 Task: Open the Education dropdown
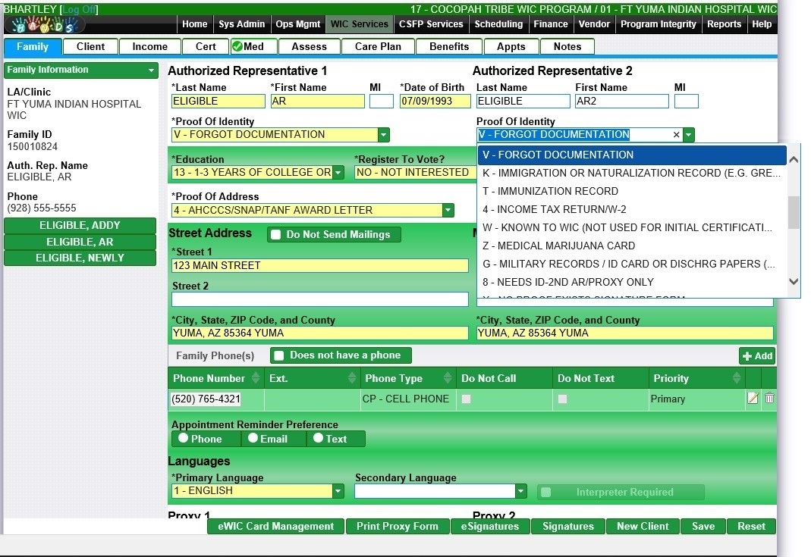(x=338, y=173)
